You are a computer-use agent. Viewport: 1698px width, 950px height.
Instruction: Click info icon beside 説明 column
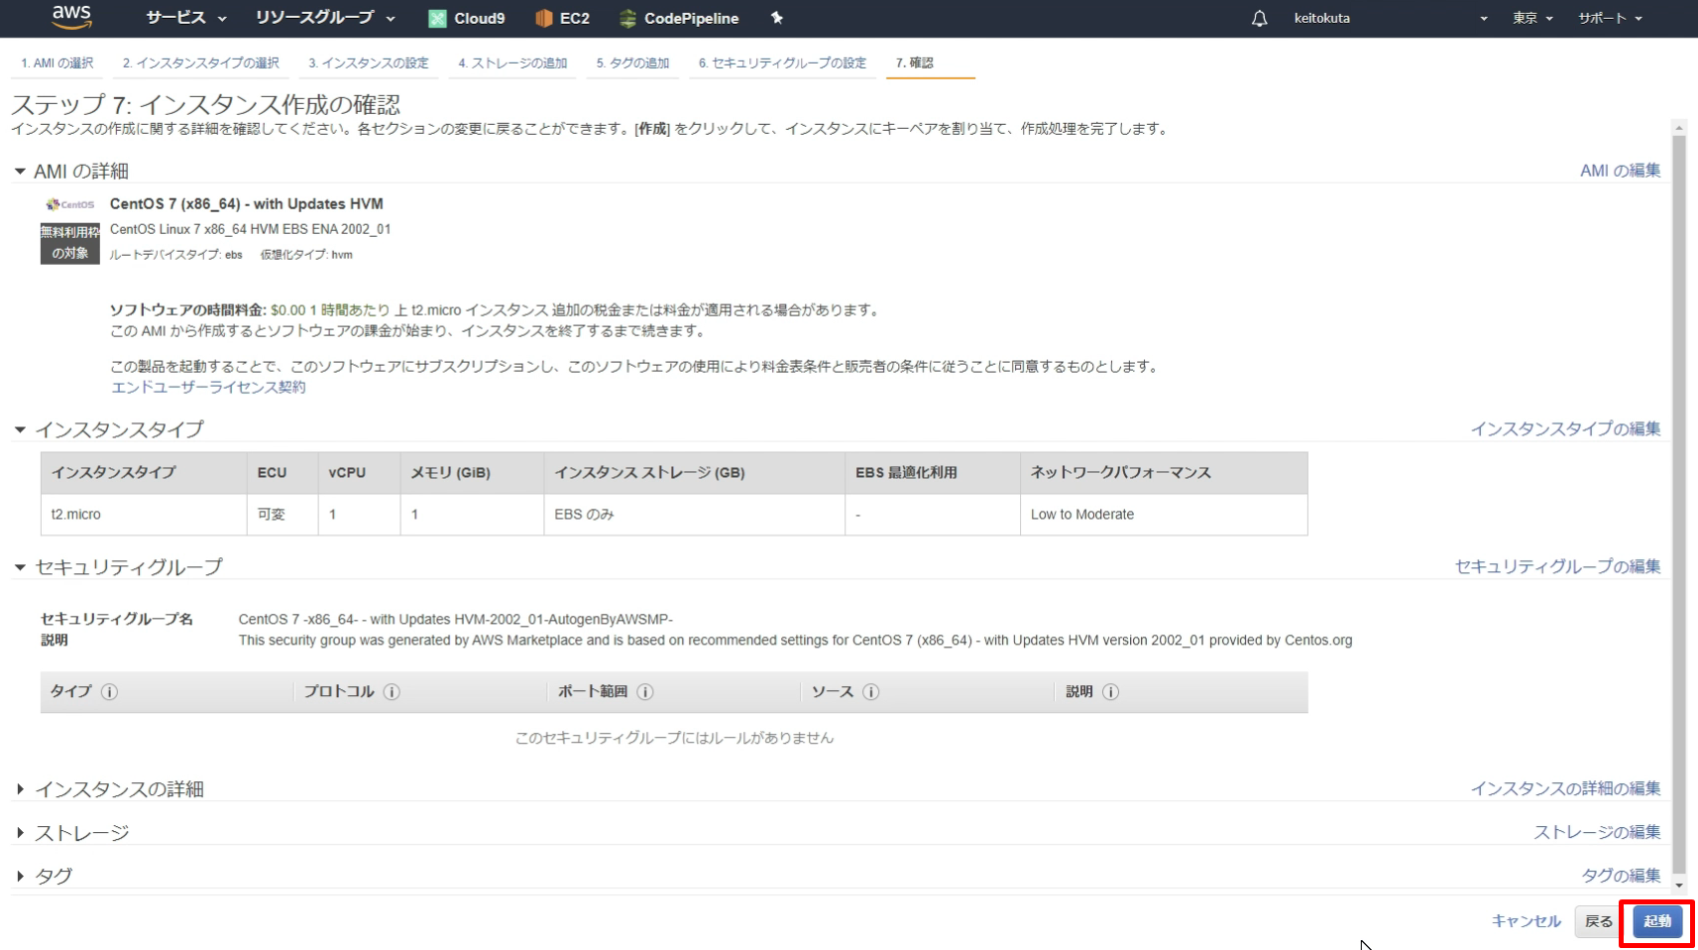coord(1111,692)
